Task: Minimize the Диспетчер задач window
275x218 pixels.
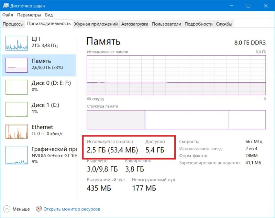Action: click(x=231, y=5)
